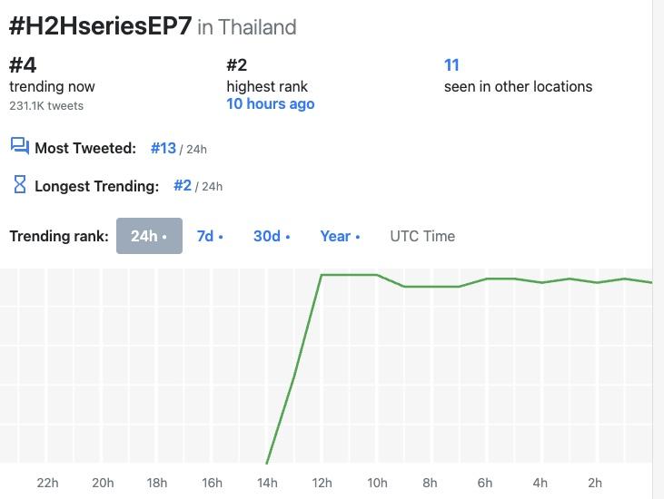Switch to the 7d trending view

pyautogui.click(x=209, y=236)
